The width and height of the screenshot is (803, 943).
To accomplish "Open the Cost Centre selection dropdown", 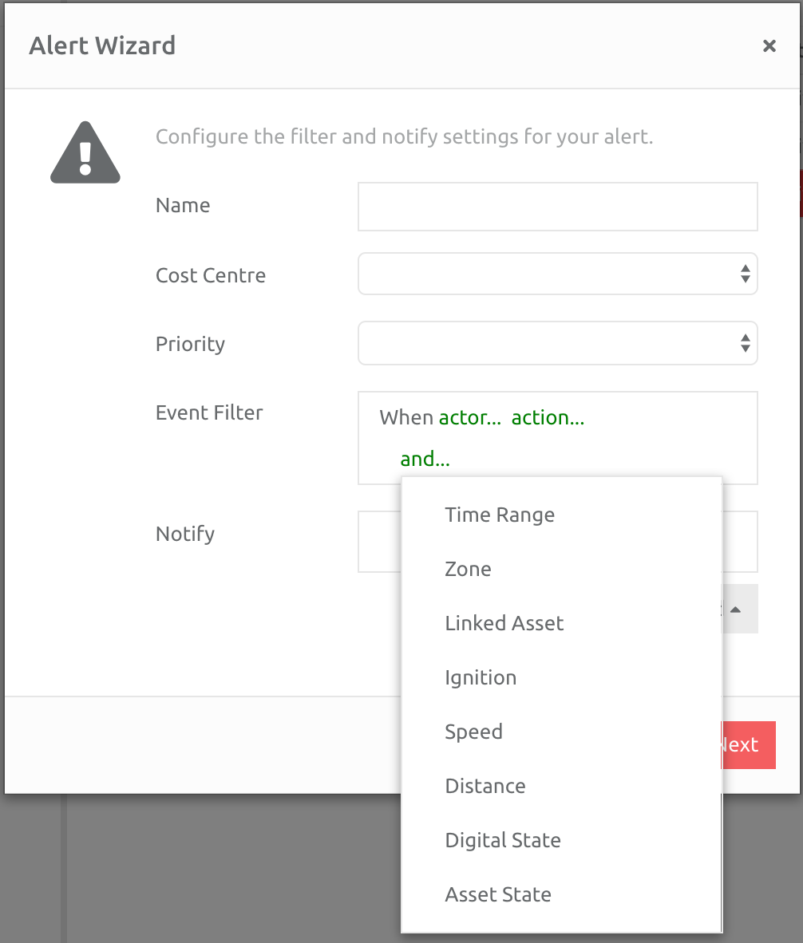I will (x=558, y=274).
